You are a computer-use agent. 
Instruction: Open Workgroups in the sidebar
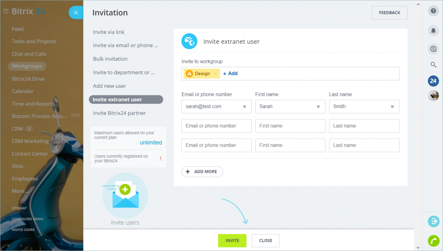click(x=27, y=66)
